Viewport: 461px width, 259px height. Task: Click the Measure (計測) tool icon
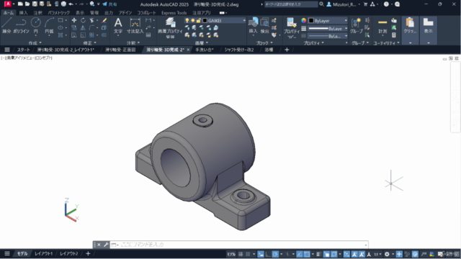(382, 25)
